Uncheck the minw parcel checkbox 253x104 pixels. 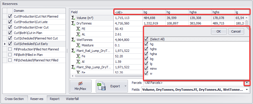click(146, 69)
